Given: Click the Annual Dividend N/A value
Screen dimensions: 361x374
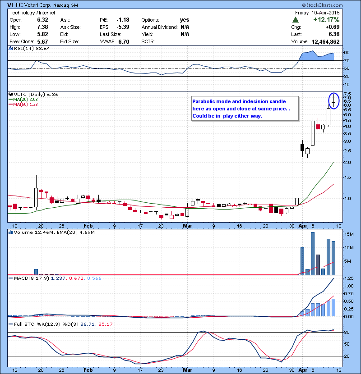Looking at the screenshot, I should (x=185, y=27).
